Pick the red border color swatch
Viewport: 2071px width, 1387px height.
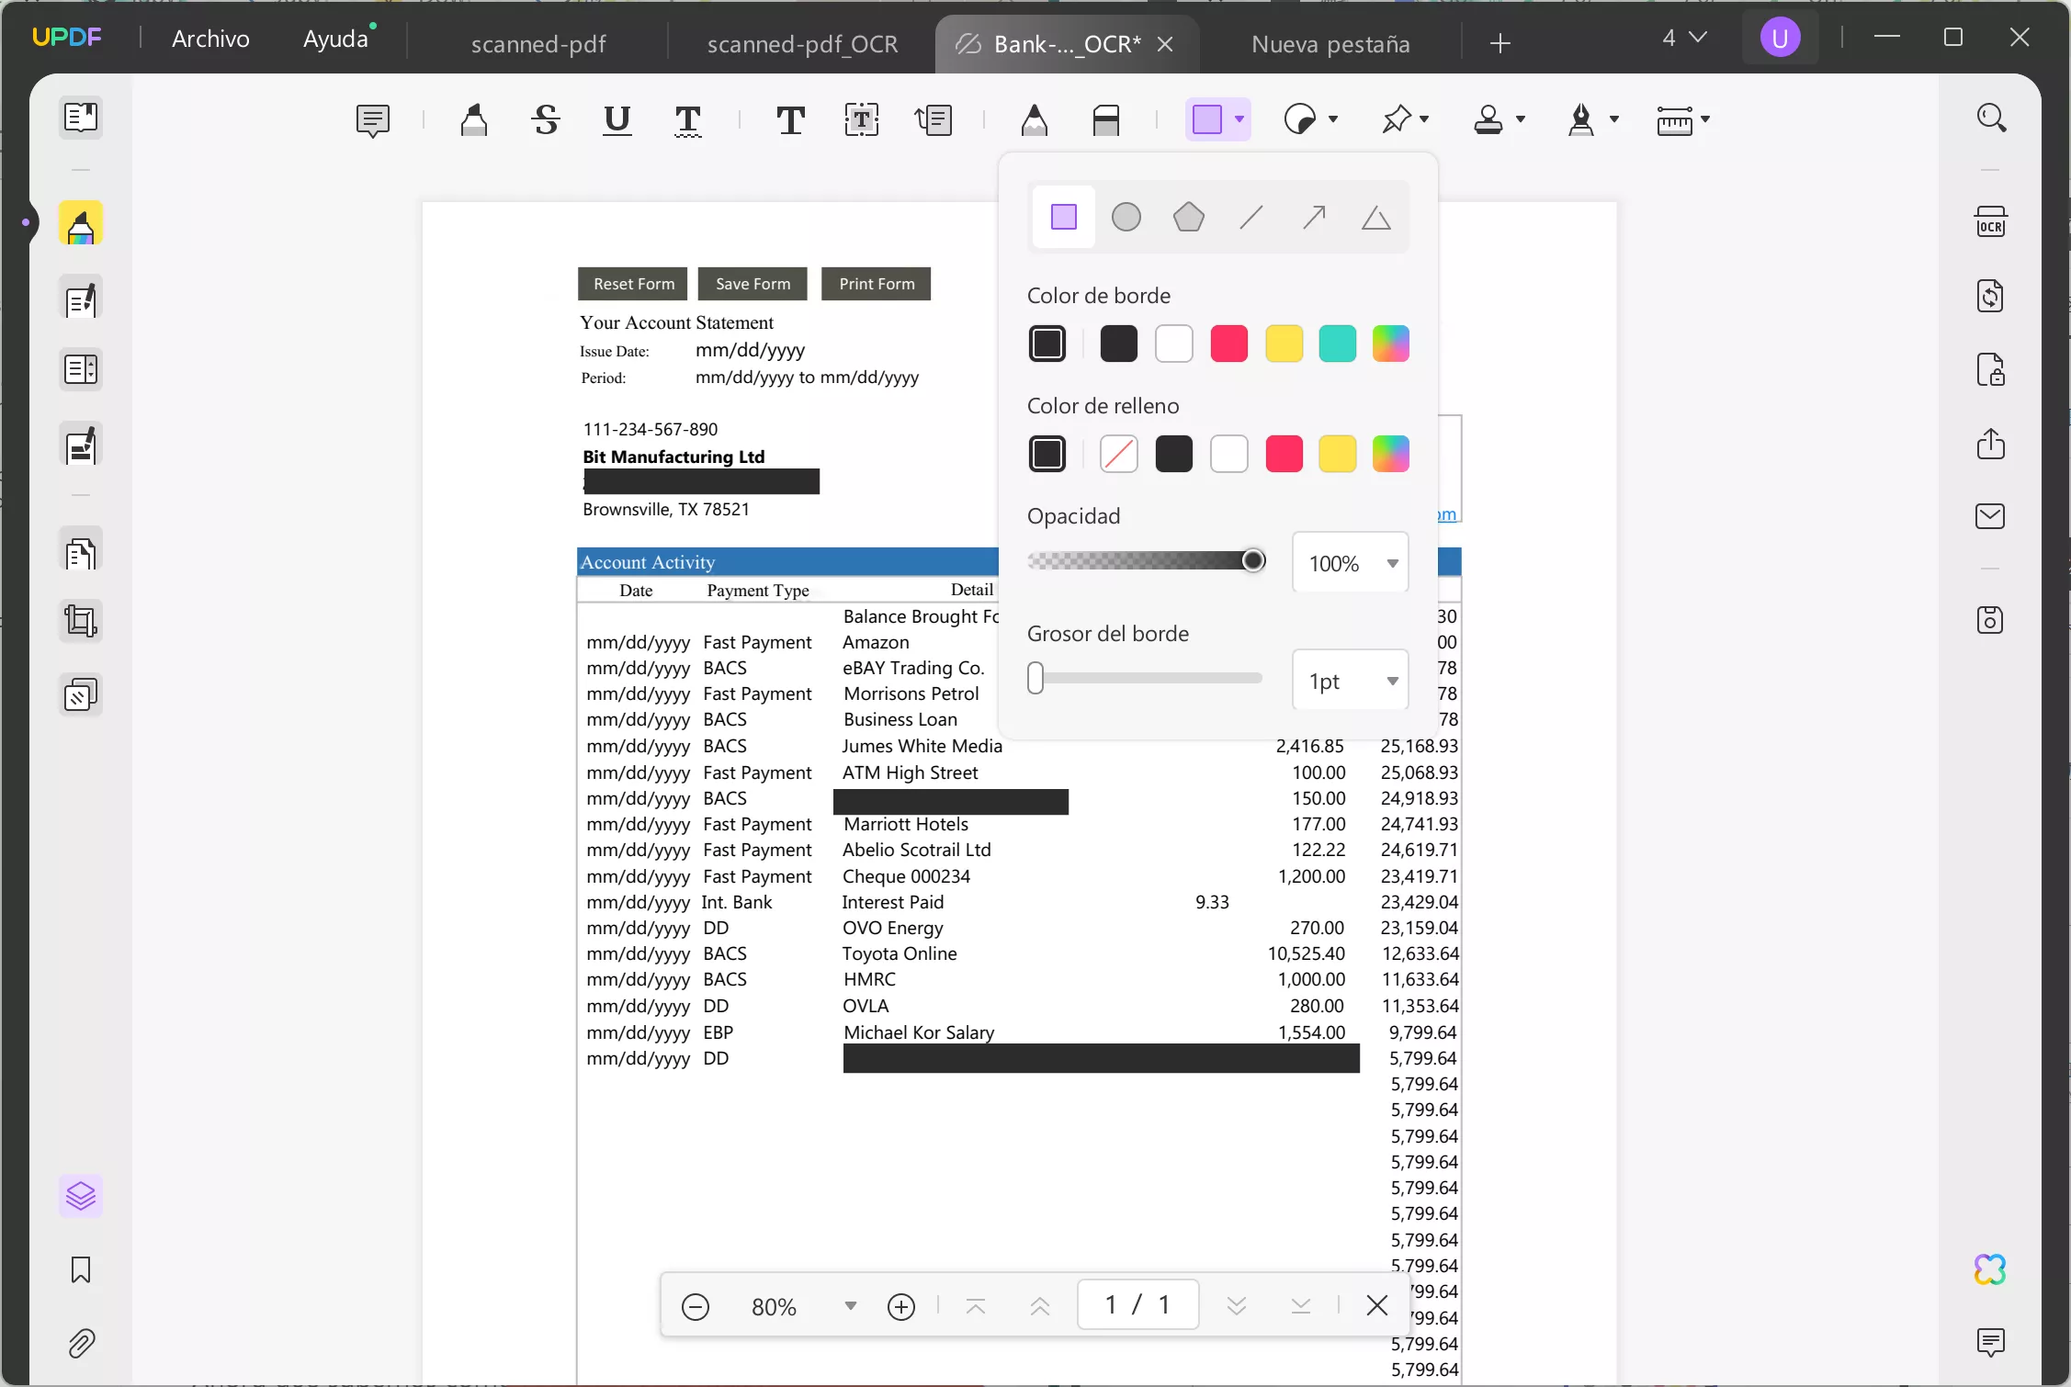1228,344
